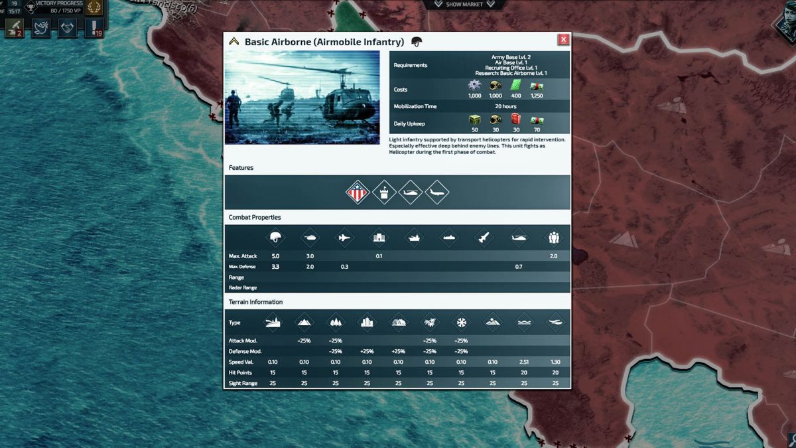Click the gold laurel wreath icon

coord(94,8)
